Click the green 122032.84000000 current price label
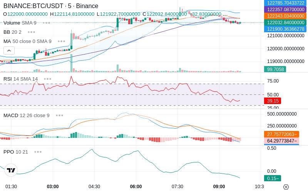Screen dimensions: 308x192 click(286, 23)
